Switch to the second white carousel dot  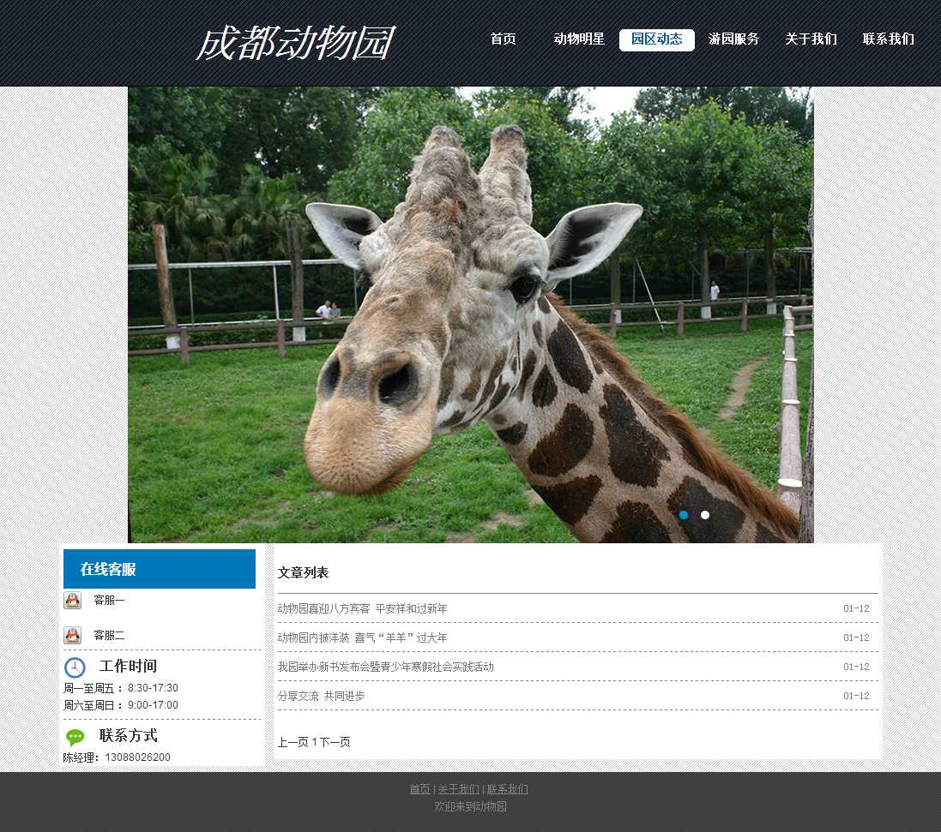pos(705,515)
